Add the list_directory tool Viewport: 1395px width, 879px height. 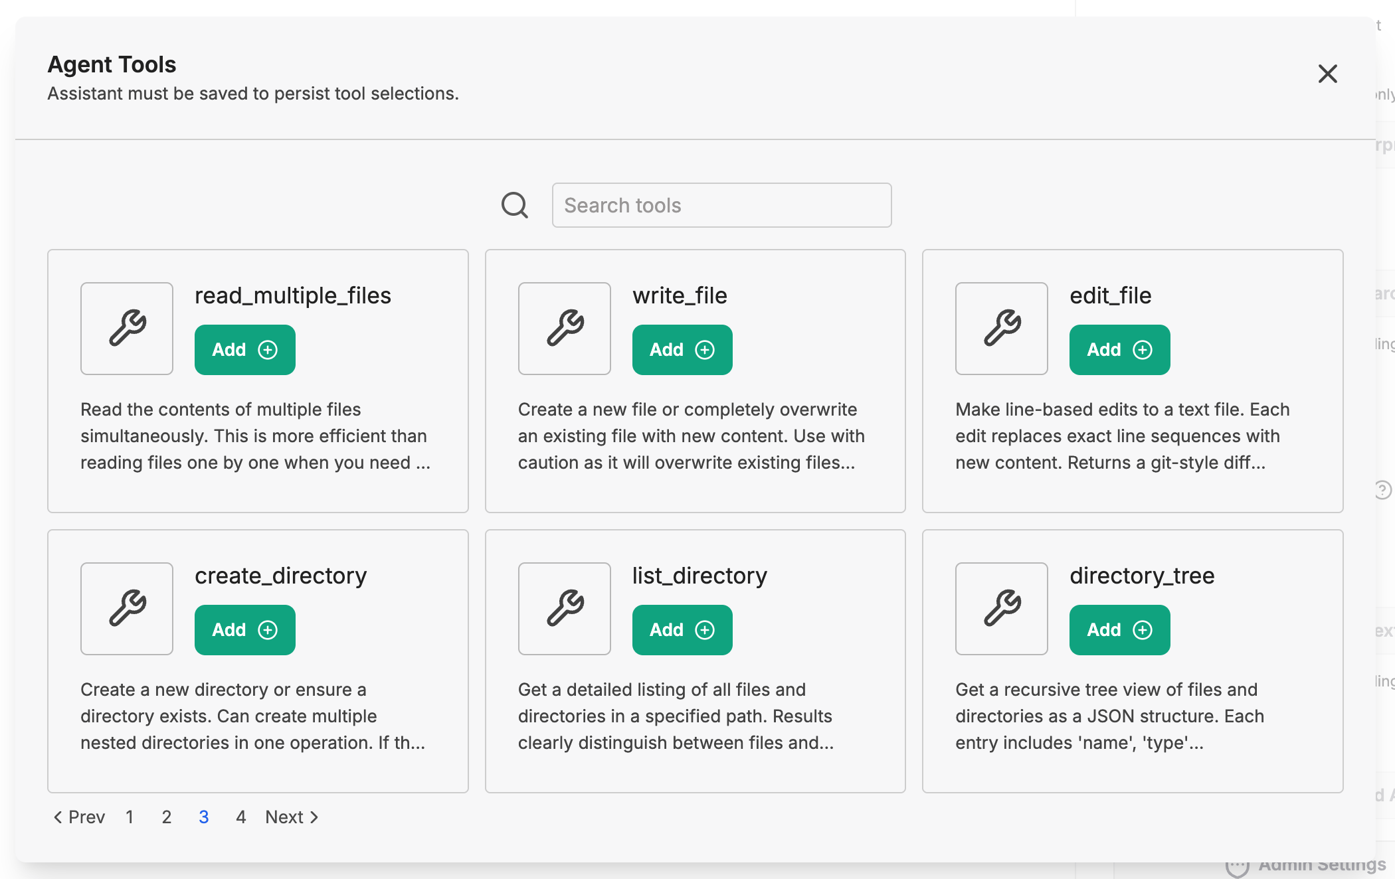coord(682,630)
